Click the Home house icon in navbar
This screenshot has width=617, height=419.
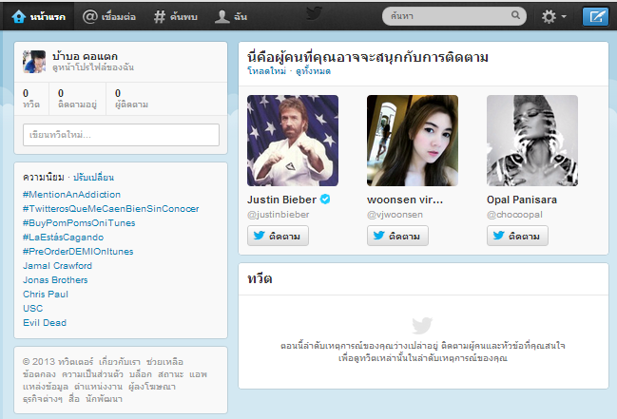[x=18, y=16]
